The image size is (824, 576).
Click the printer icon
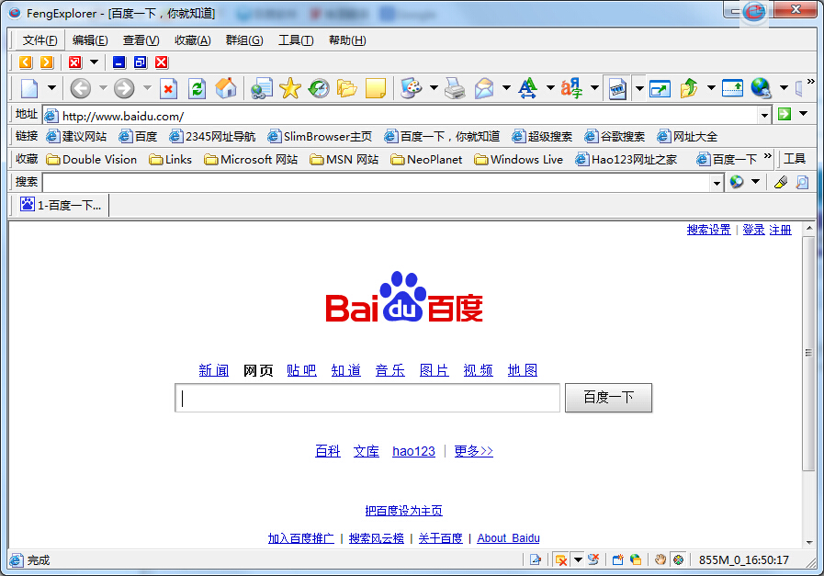pos(455,88)
